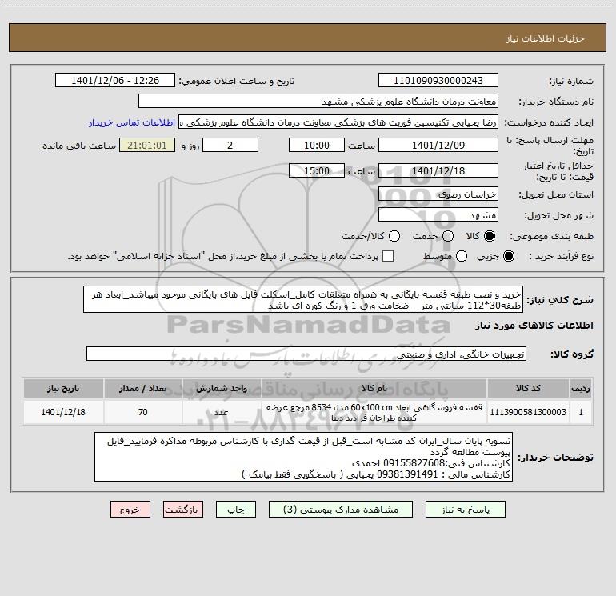616x596 pixels.
Task: Click the remaining time counter 21:01:01
Action: pyautogui.click(x=147, y=145)
